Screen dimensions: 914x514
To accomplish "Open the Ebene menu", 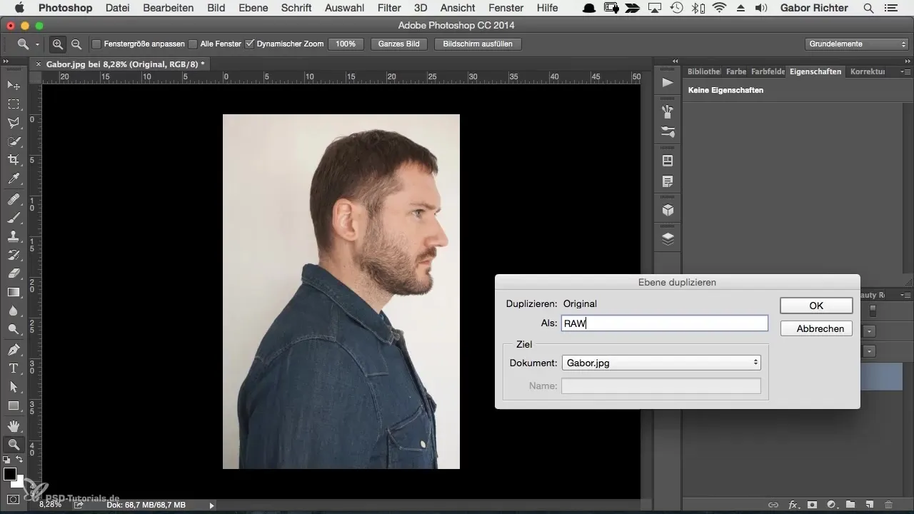I will 251,8.
